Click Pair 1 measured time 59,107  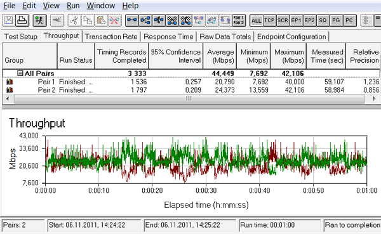[334, 82]
